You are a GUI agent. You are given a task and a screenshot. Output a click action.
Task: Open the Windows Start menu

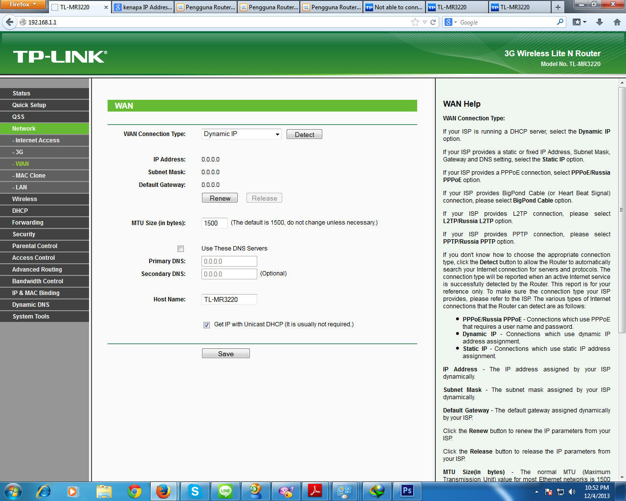pyautogui.click(x=13, y=491)
